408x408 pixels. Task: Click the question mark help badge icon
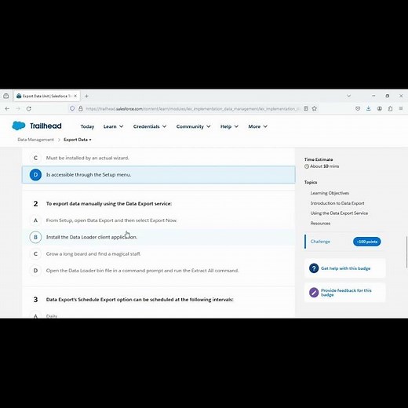[x=314, y=268]
